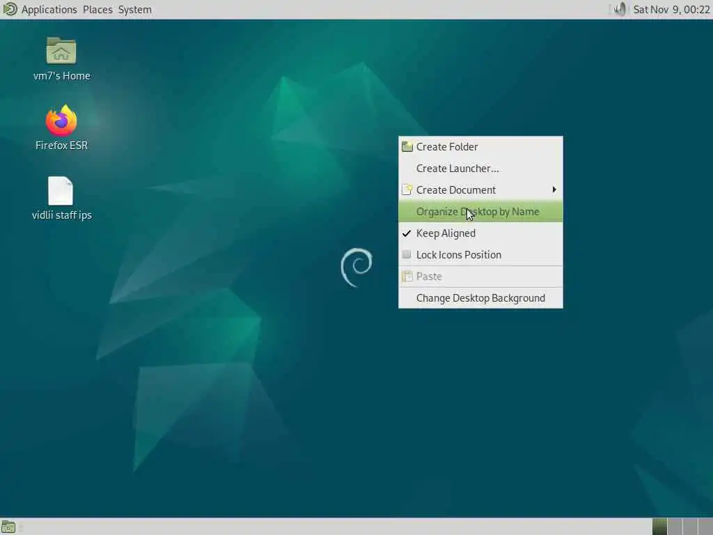Switch to the second workspace in the switcher

675,527
